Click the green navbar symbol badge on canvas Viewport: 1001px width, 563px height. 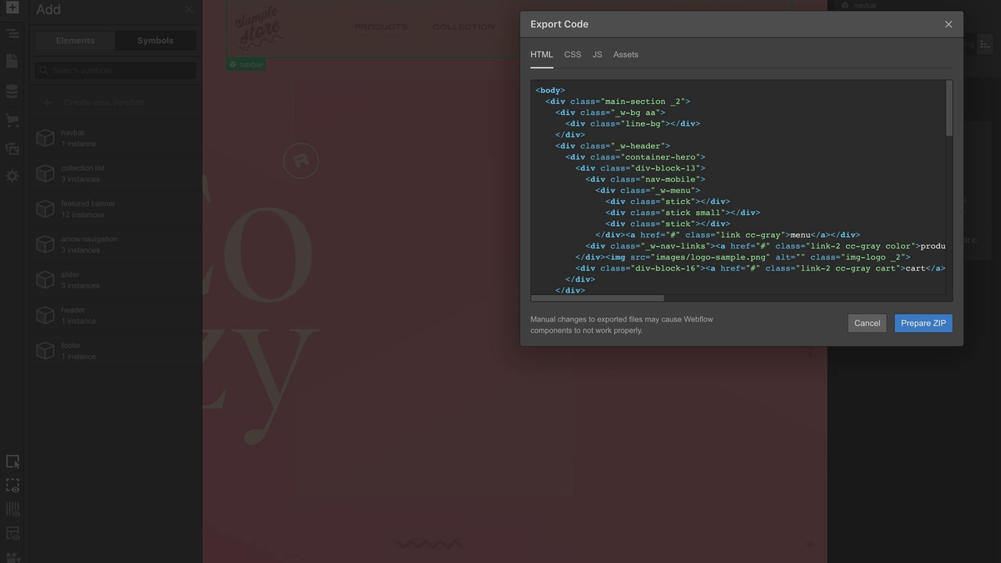(x=246, y=64)
